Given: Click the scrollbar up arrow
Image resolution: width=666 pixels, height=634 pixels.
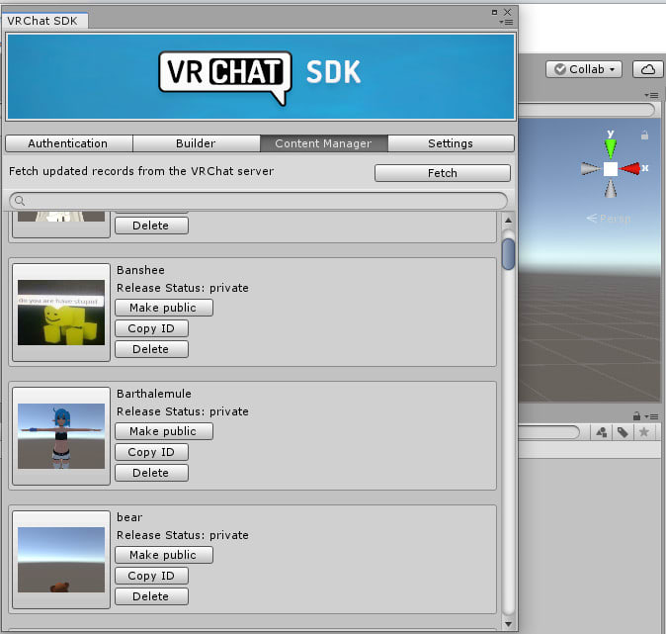Looking at the screenshot, I should 508,221.
